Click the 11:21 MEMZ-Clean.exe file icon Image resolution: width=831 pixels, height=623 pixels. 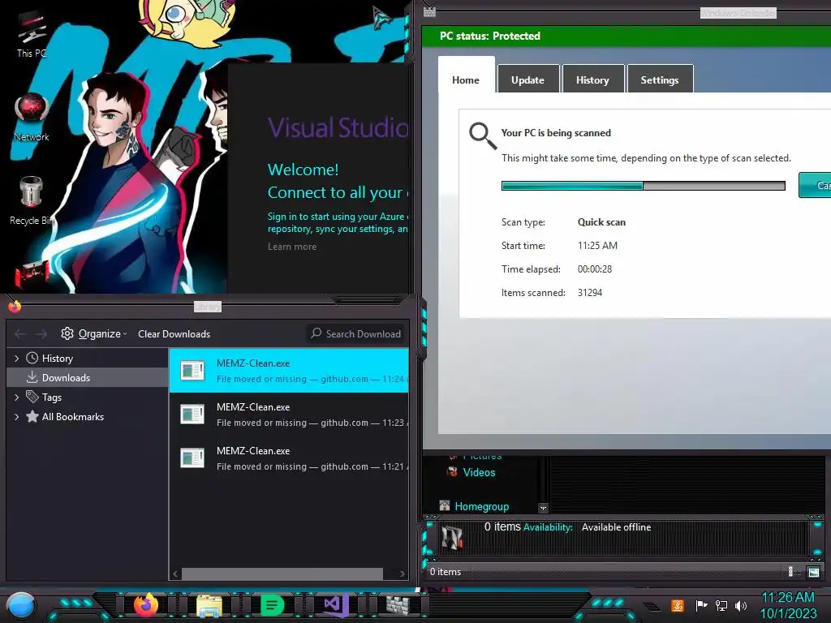pos(192,458)
